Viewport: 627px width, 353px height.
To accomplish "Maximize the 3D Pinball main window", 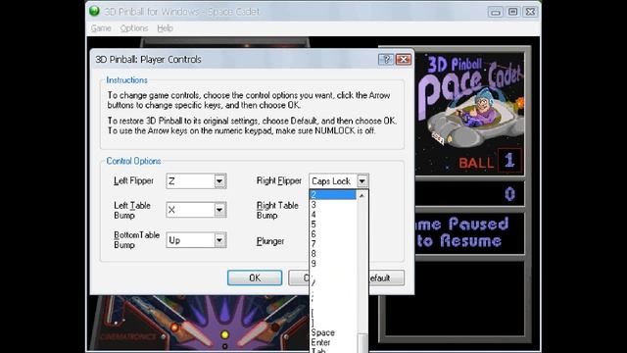I will [x=513, y=12].
